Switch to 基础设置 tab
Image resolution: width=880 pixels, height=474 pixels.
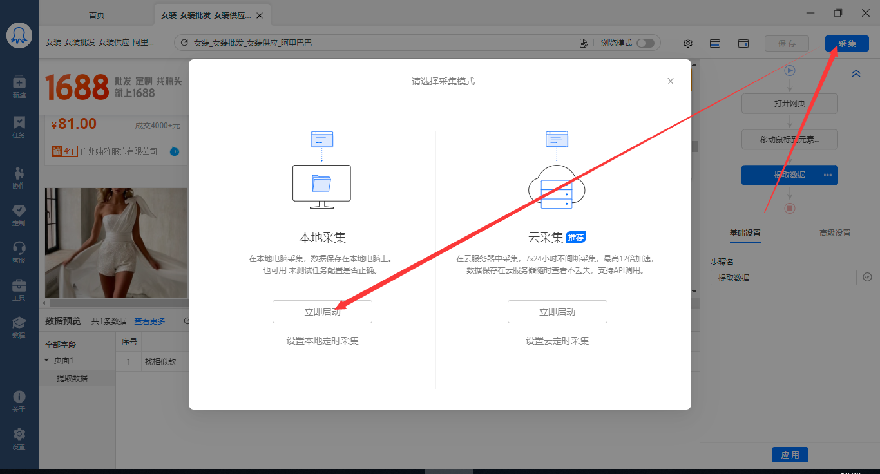point(745,233)
